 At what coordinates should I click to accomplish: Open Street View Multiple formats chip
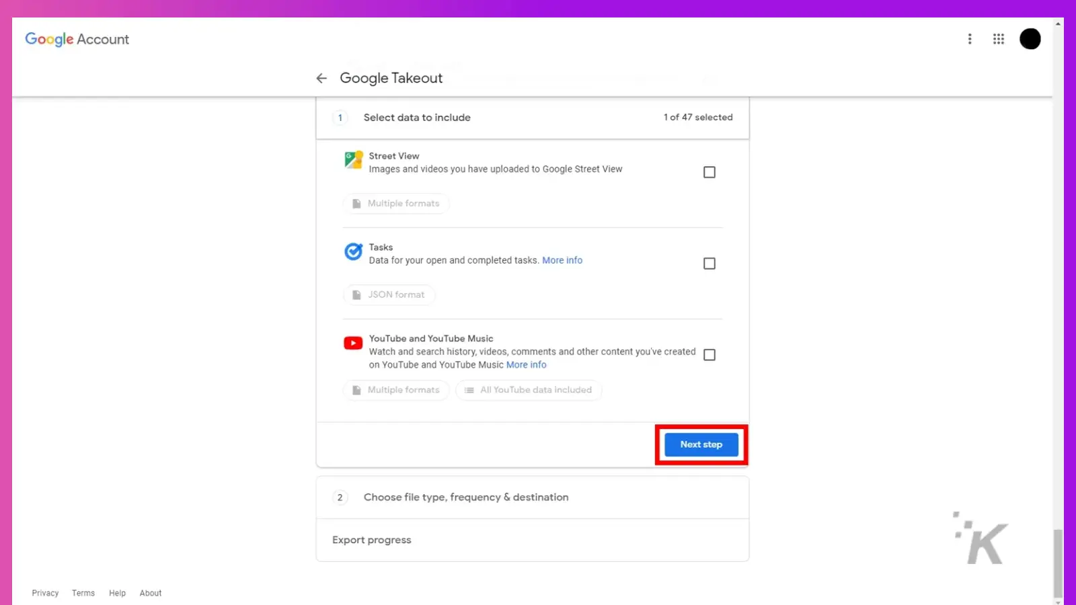pos(396,204)
